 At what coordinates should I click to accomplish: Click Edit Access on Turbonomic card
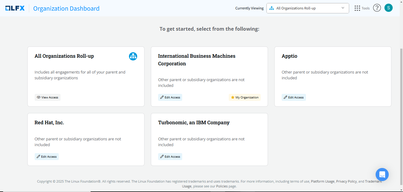click(x=170, y=157)
